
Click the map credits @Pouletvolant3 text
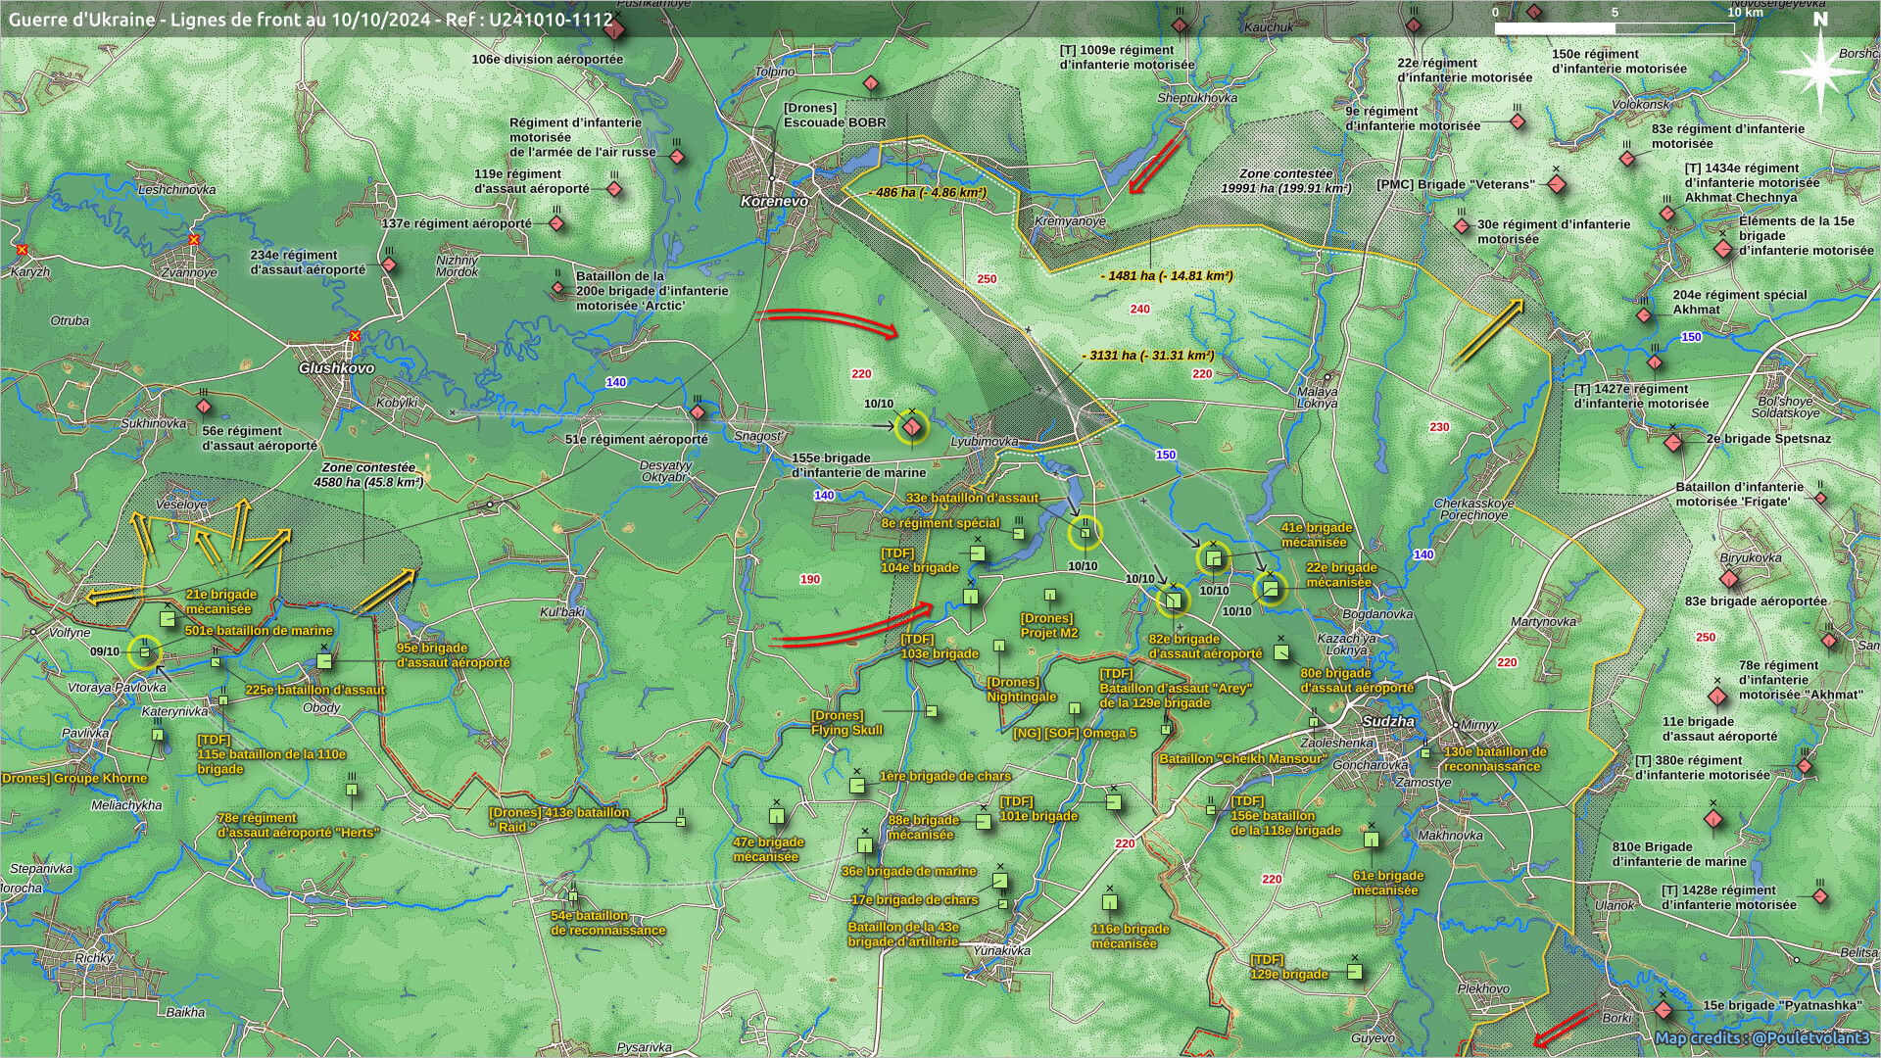coord(1761,1037)
